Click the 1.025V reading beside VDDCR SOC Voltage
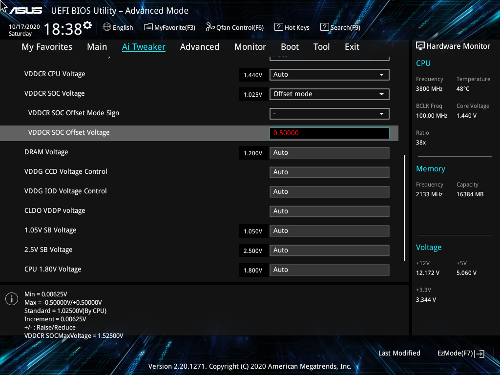Viewport: 500px width, 375px height. tap(253, 94)
